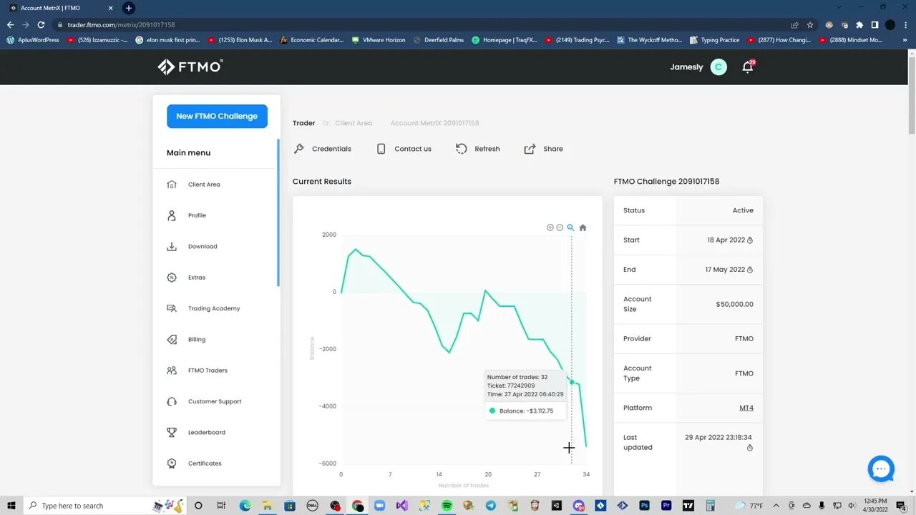Click the clock icon beside End date
This screenshot has width=916, height=515.
(750, 270)
